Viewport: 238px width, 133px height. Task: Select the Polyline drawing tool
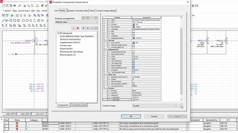click(x=7, y=20)
